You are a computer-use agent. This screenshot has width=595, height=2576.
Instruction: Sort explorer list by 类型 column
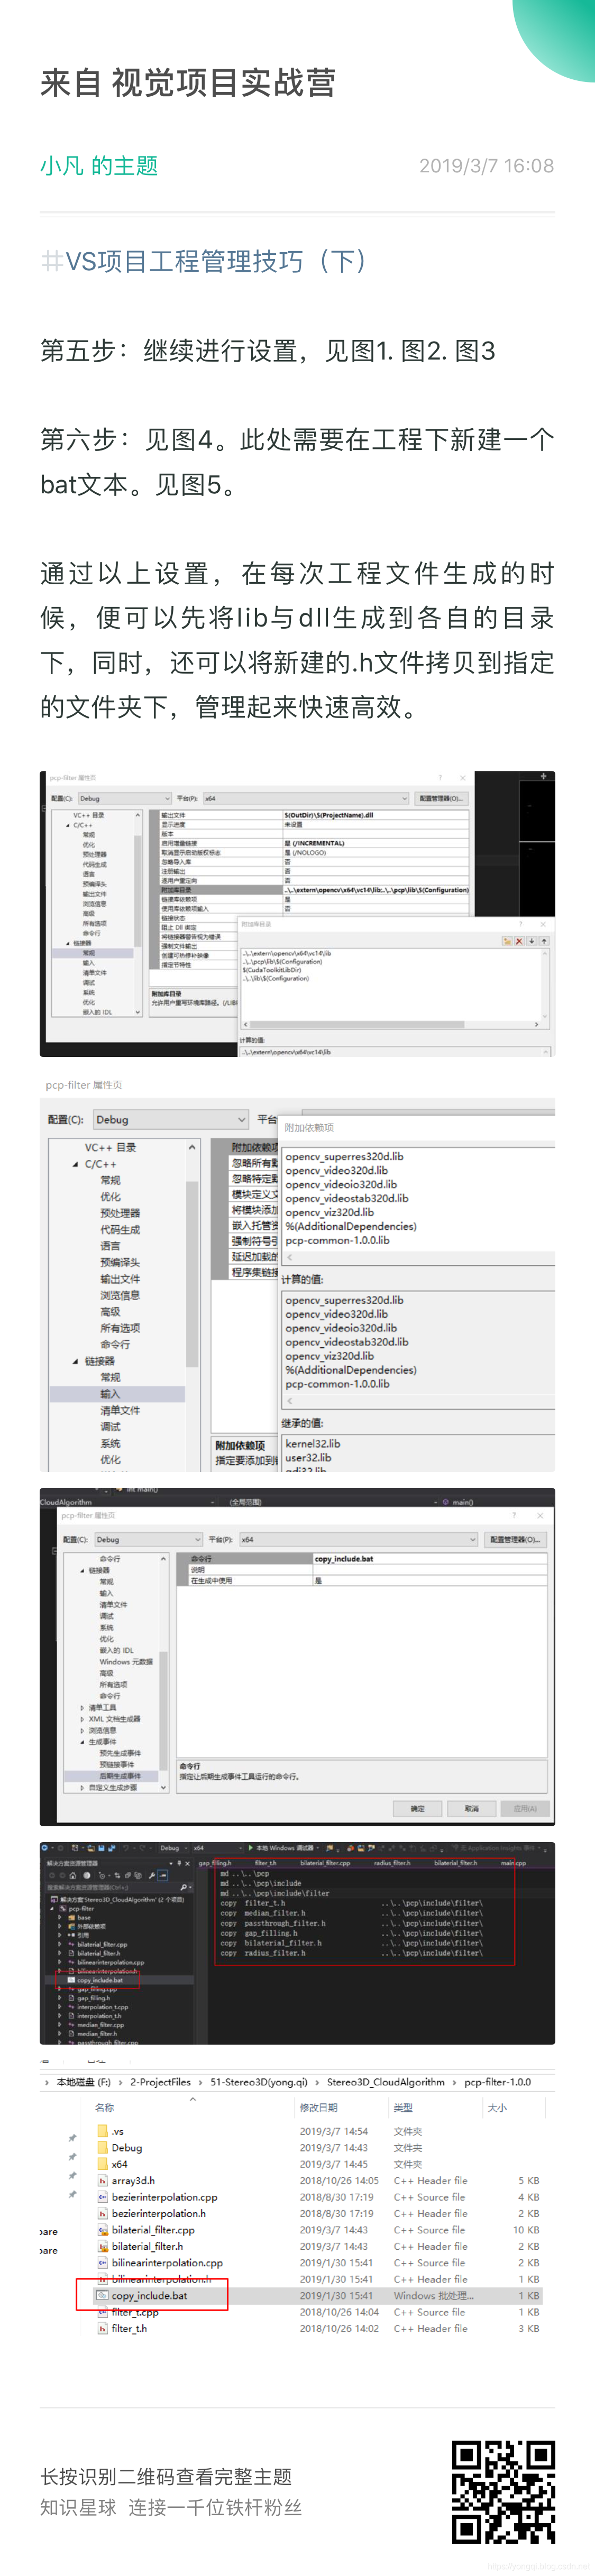pyautogui.click(x=403, y=2107)
